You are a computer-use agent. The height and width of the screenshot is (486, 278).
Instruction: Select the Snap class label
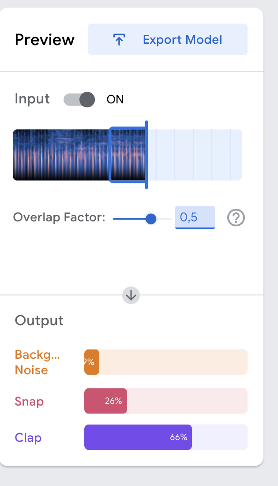click(x=29, y=401)
